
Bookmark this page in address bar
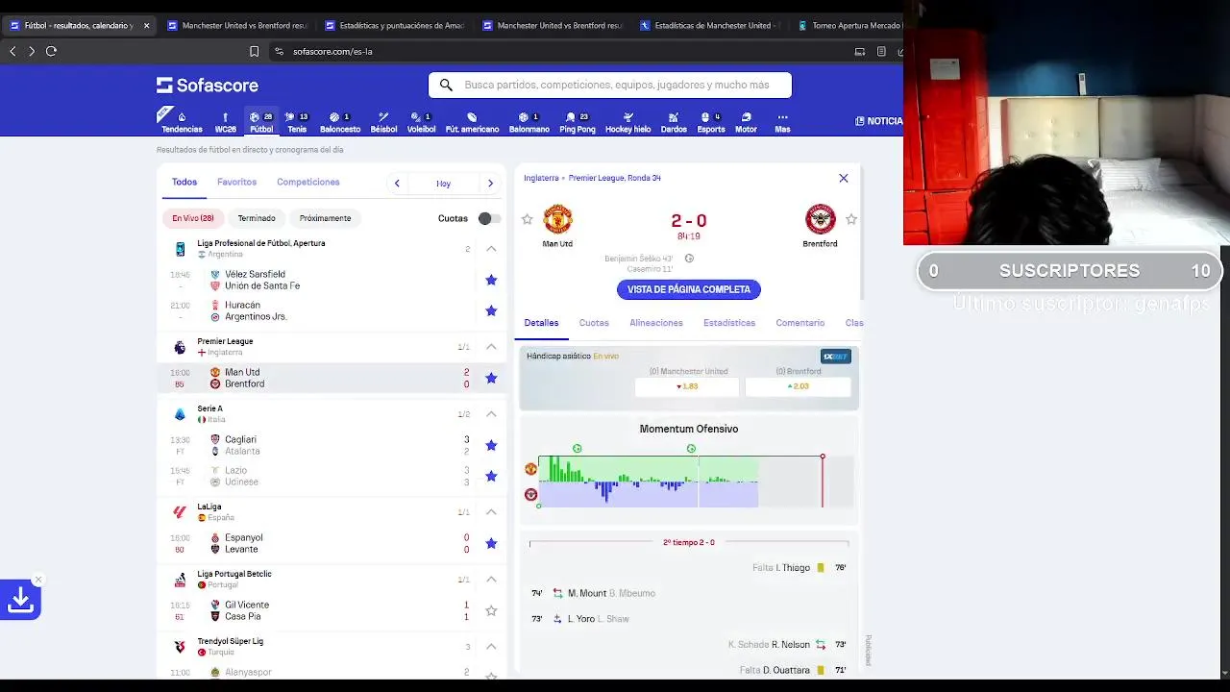point(254,51)
